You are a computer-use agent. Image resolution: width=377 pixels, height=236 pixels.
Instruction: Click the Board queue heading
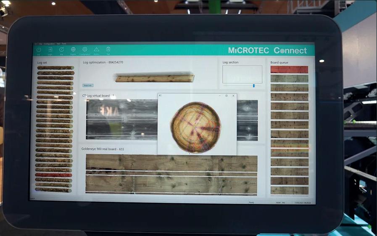(x=279, y=63)
